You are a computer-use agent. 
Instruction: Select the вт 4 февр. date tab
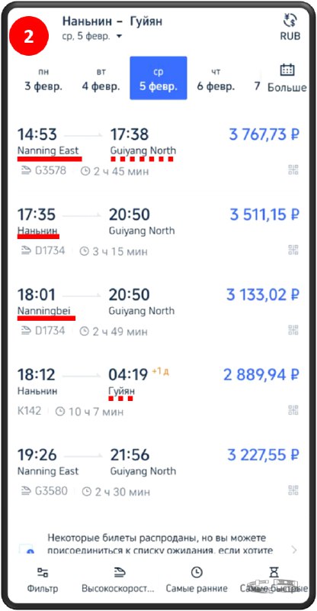(x=101, y=80)
